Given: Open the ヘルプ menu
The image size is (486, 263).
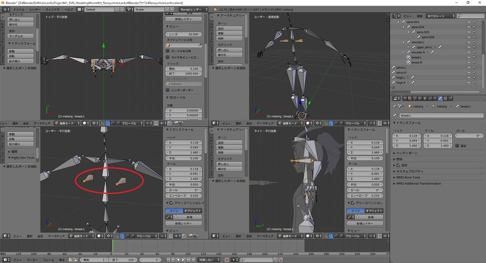Looking at the screenshot, I should click(68, 9).
